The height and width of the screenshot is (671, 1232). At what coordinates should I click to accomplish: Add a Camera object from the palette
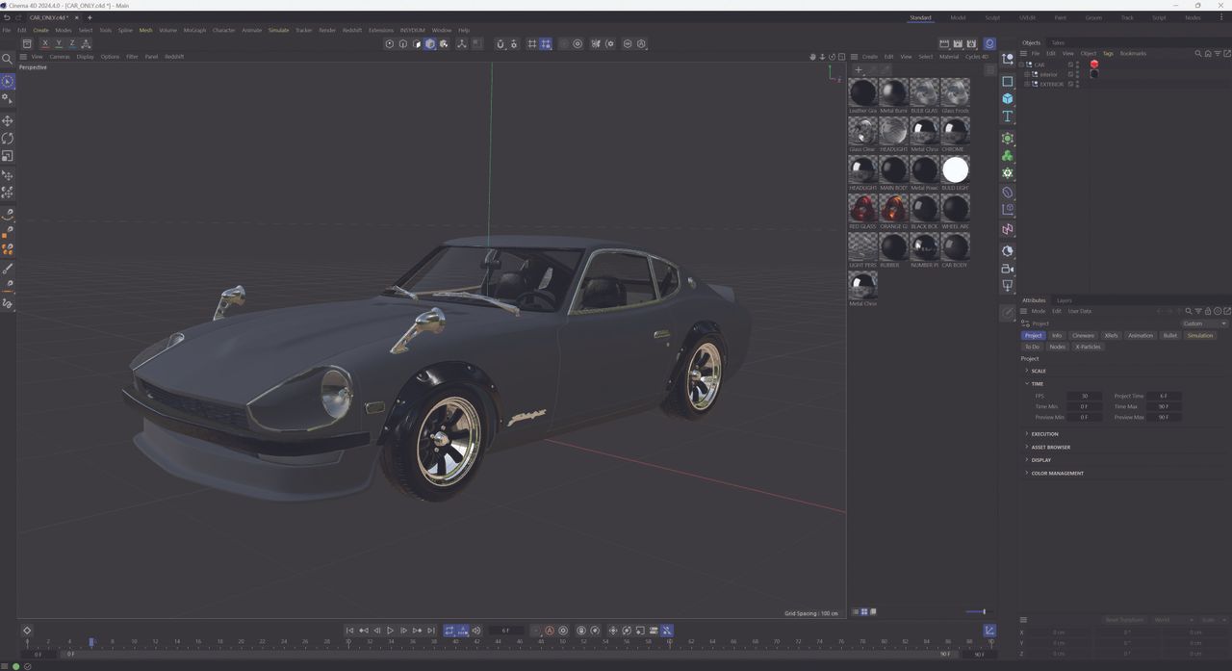[1008, 269]
